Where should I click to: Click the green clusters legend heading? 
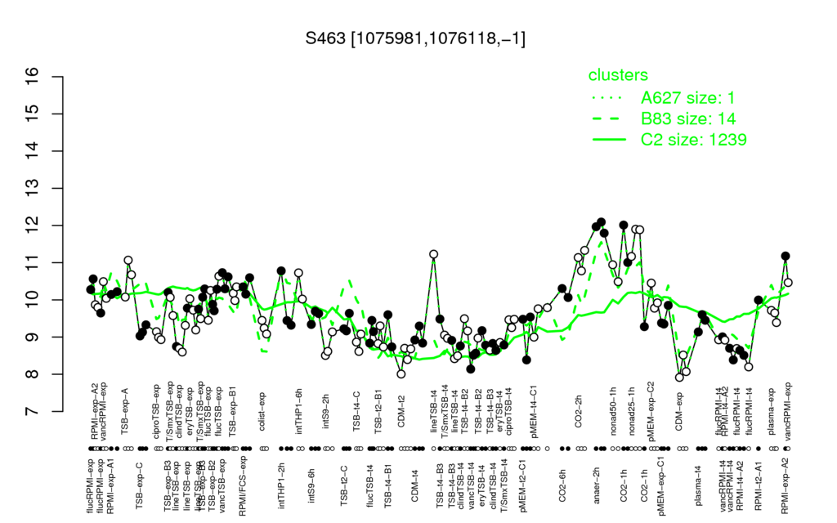[618, 75]
